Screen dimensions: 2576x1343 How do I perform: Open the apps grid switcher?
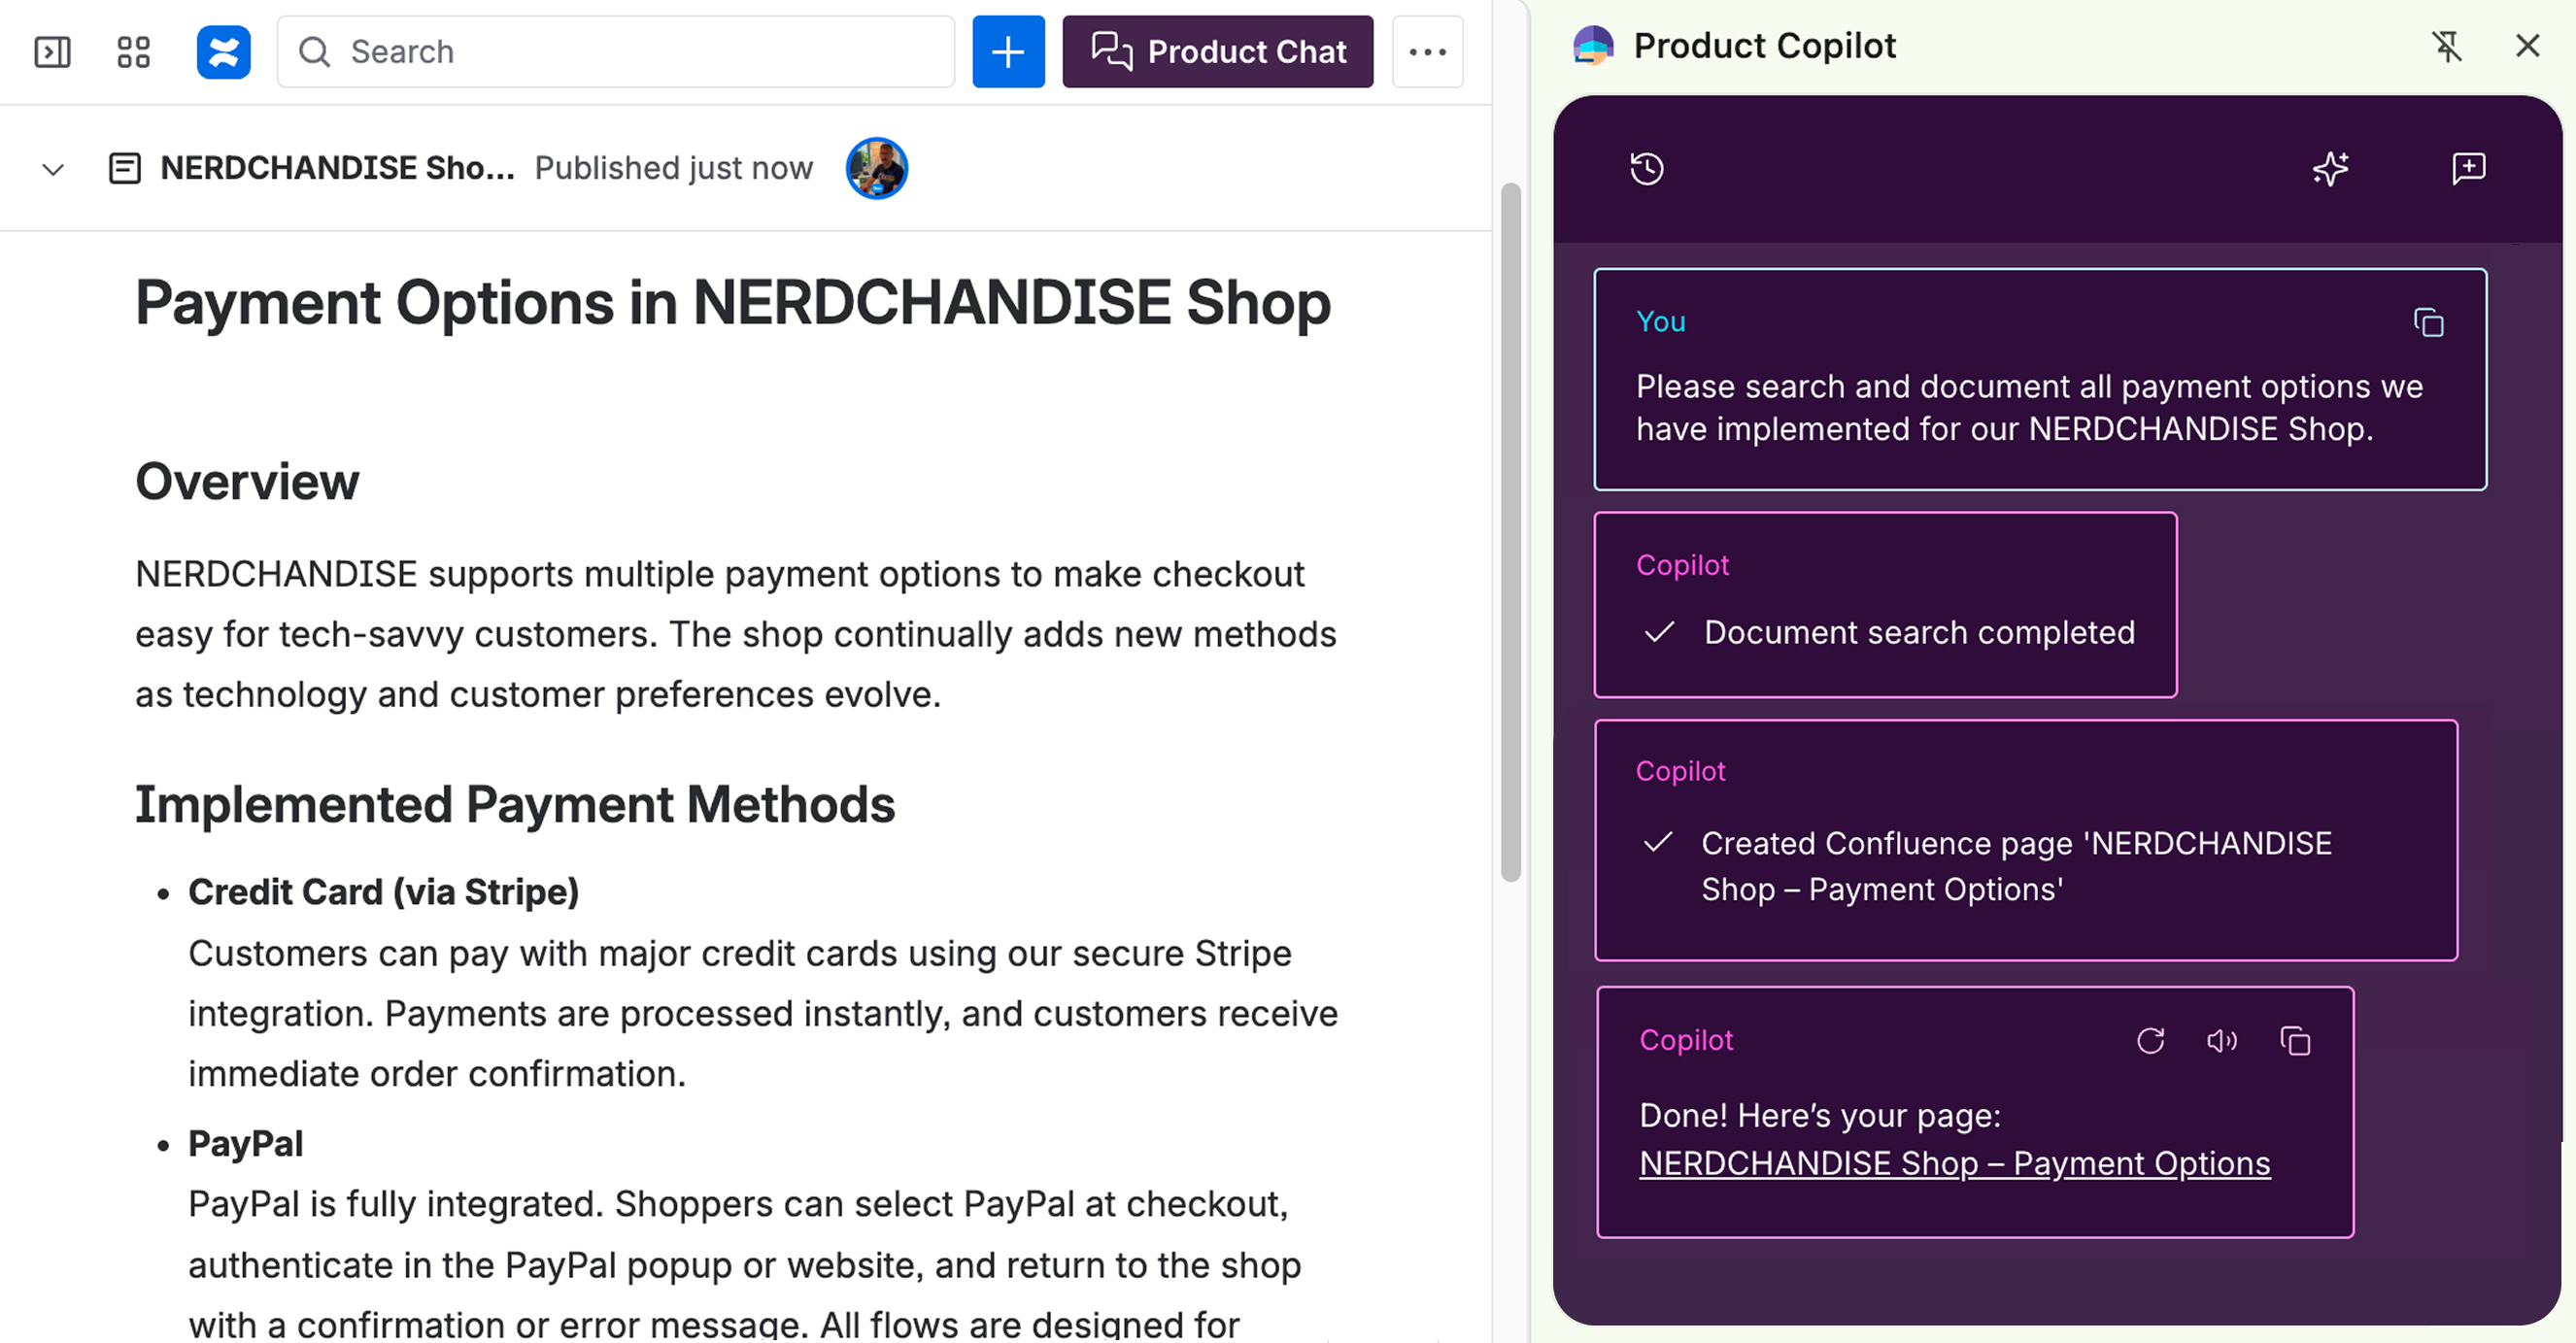tap(133, 52)
